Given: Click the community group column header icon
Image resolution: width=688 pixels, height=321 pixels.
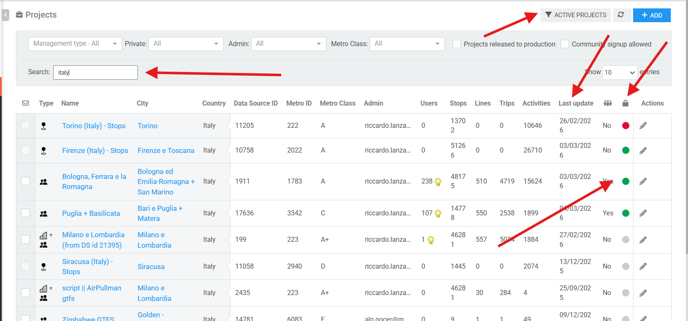Looking at the screenshot, I should pyautogui.click(x=608, y=103).
